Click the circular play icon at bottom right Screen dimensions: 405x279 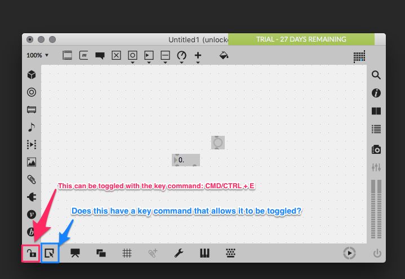(x=349, y=253)
